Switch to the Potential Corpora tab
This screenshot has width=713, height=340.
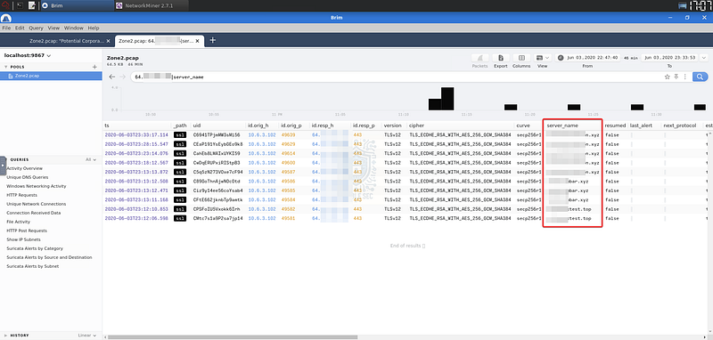tap(67, 41)
